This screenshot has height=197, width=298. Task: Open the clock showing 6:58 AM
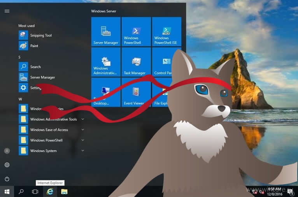[x=274, y=192]
